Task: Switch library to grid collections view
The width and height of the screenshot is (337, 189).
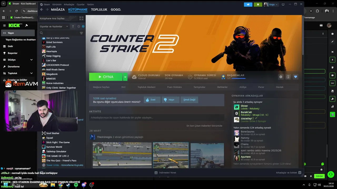Action: [81, 18]
